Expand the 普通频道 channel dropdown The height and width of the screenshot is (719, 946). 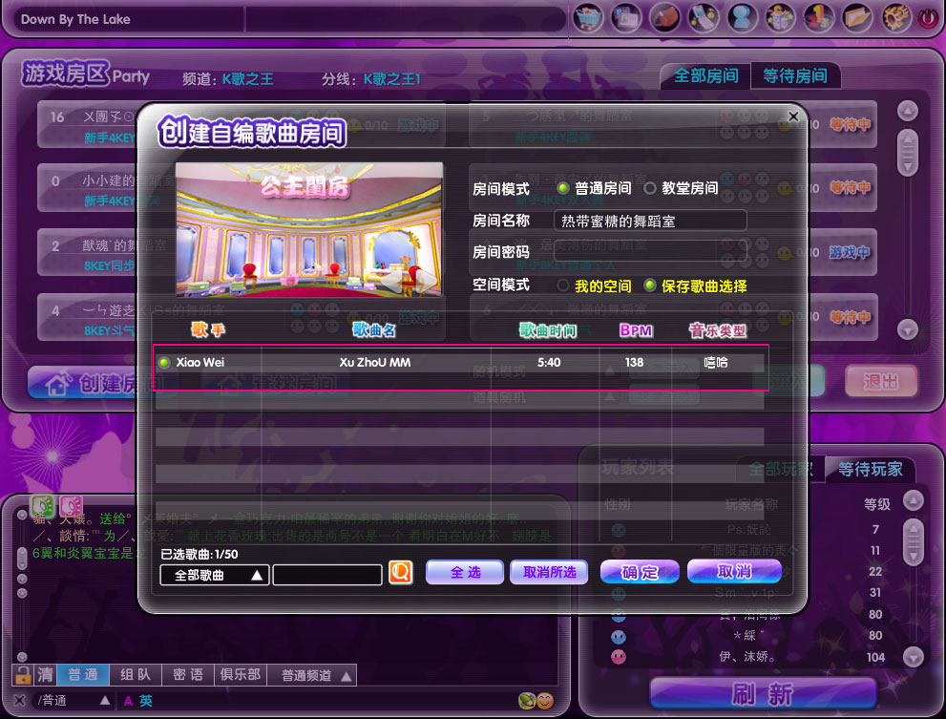click(x=316, y=675)
